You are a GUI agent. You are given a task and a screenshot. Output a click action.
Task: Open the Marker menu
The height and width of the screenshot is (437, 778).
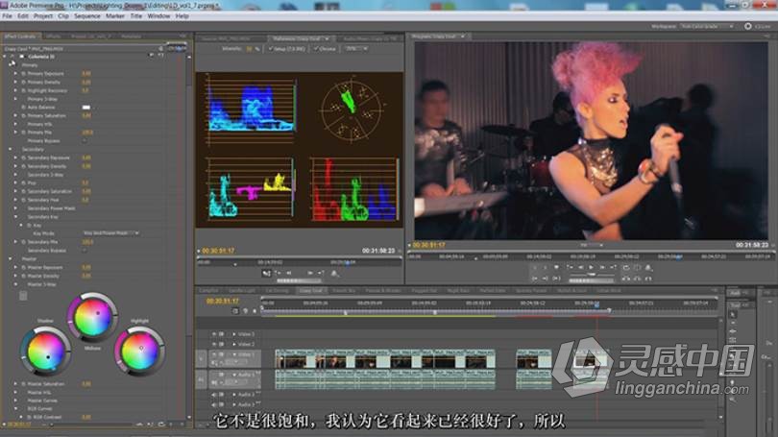tap(115, 15)
